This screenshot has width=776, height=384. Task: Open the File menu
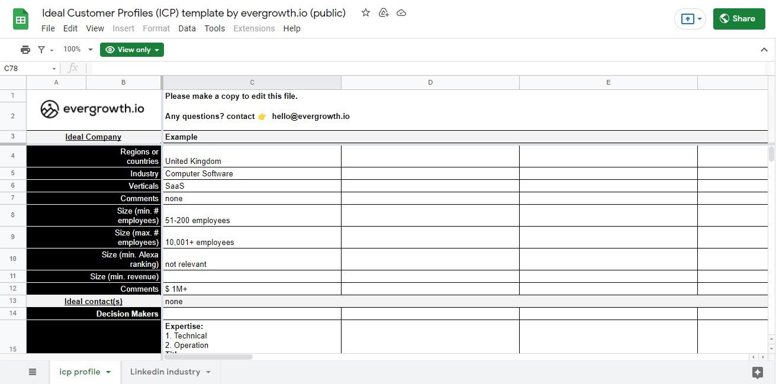(x=48, y=28)
